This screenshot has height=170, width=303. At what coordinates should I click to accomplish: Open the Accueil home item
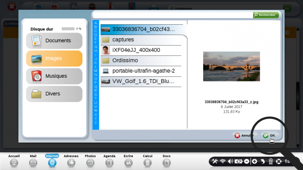click(14, 161)
